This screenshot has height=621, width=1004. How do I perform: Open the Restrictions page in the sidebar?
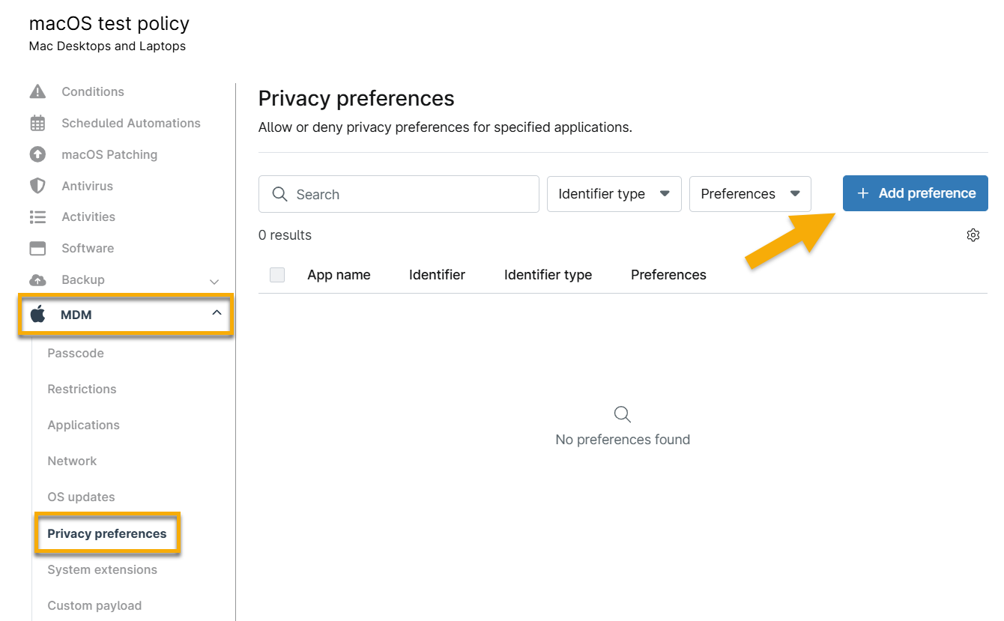pyautogui.click(x=82, y=389)
